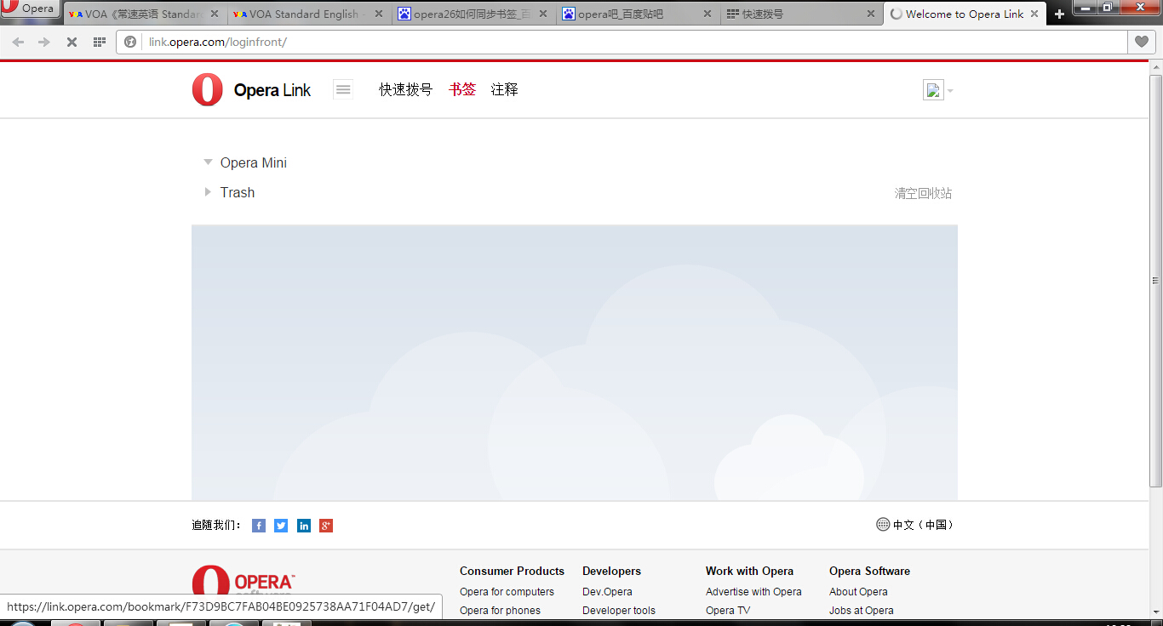Collapse the Opera Mini folder

tap(208, 162)
